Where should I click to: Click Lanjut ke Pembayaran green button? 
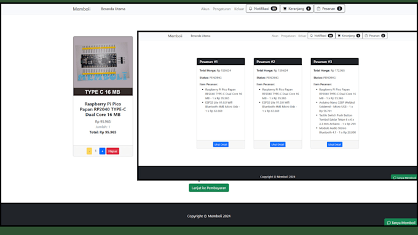[209, 188]
